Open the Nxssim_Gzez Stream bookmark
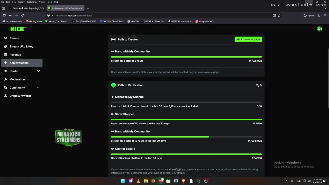Image resolution: width=329 pixels, height=185 pixels. tap(58, 21)
